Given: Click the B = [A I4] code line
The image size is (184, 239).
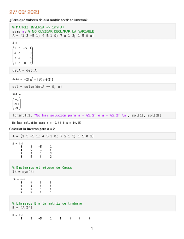Looking at the screenshot, I should pyautogui.click(x=22, y=208).
